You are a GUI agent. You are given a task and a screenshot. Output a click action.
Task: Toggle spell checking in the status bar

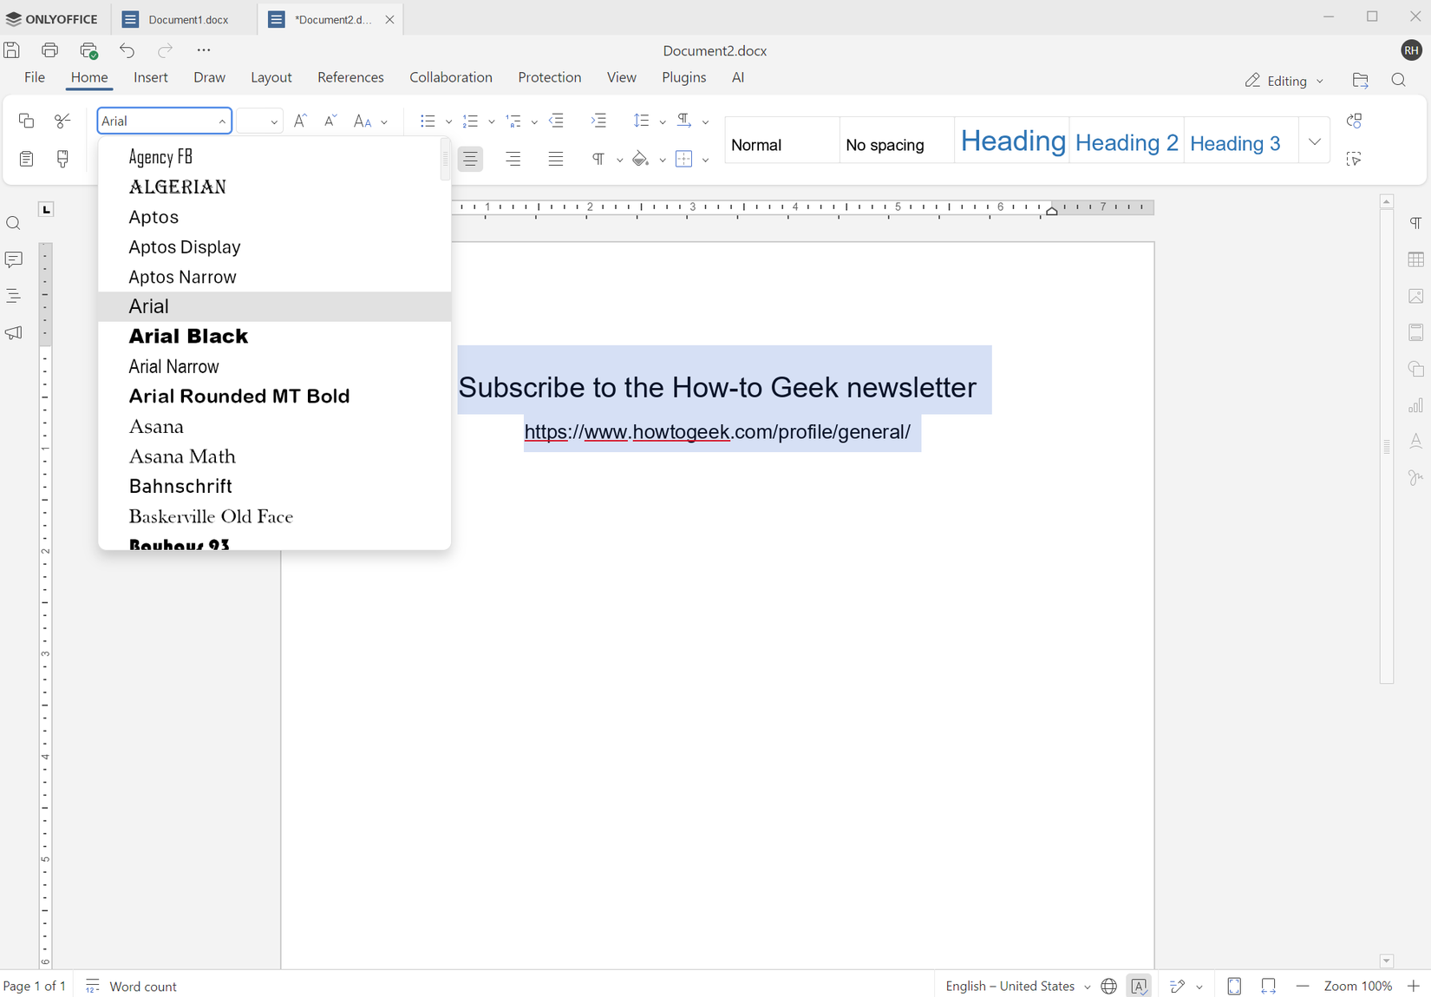pyautogui.click(x=1138, y=986)
